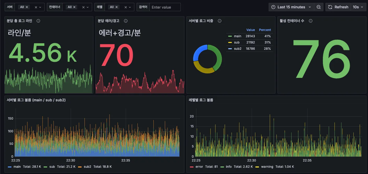
Task: Click the 에러+경고/분 label
Action: [120, 33]
